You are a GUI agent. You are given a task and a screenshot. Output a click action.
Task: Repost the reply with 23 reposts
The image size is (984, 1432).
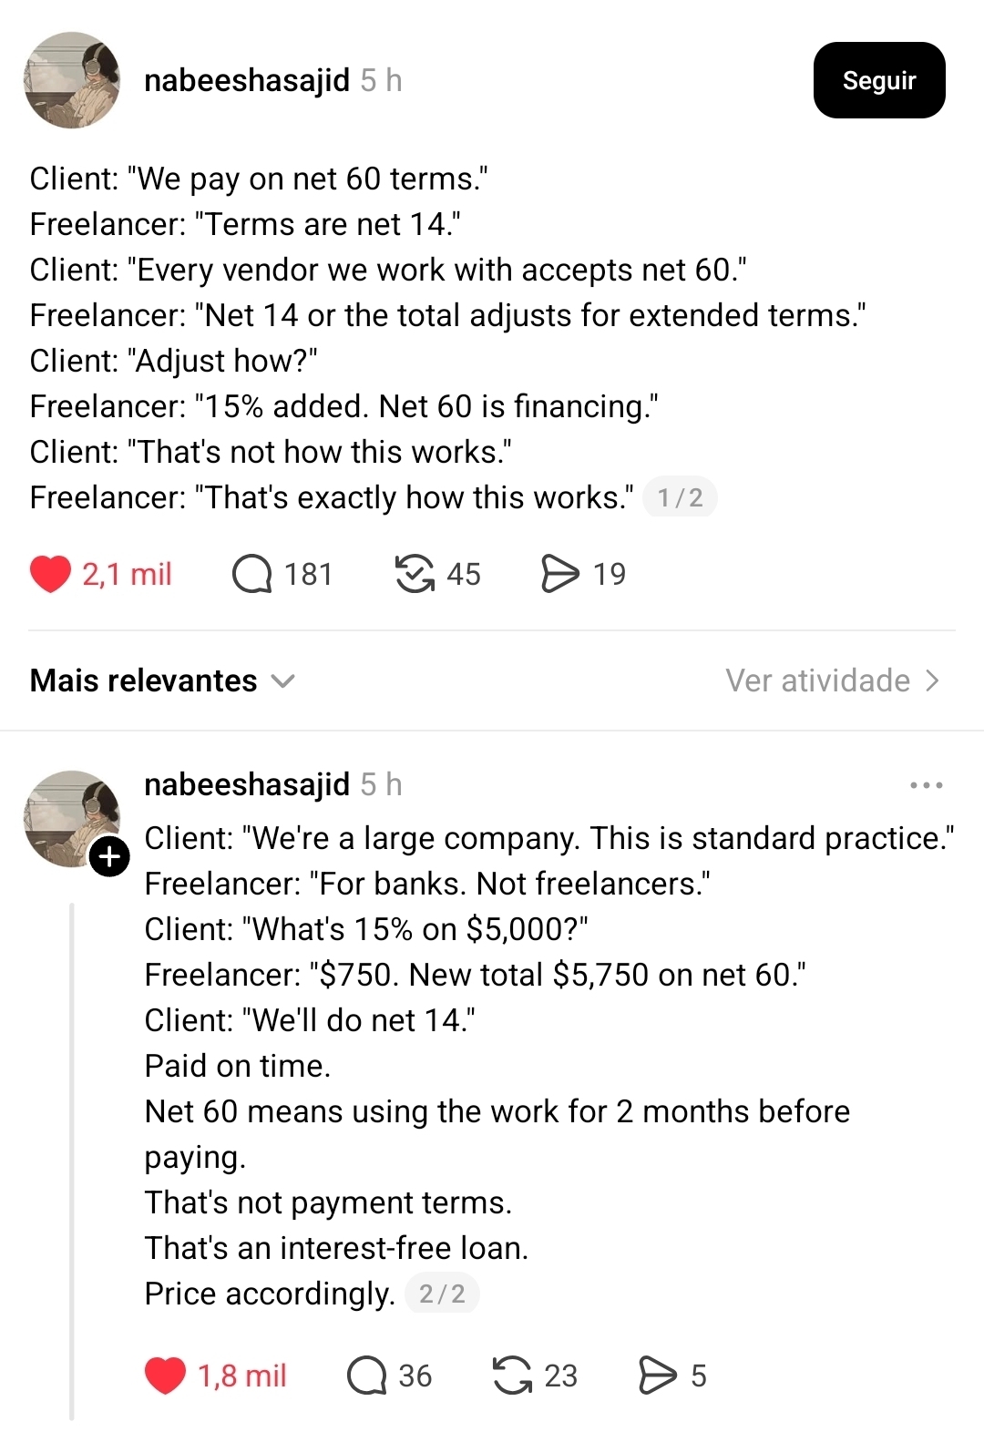point(512,1376)
